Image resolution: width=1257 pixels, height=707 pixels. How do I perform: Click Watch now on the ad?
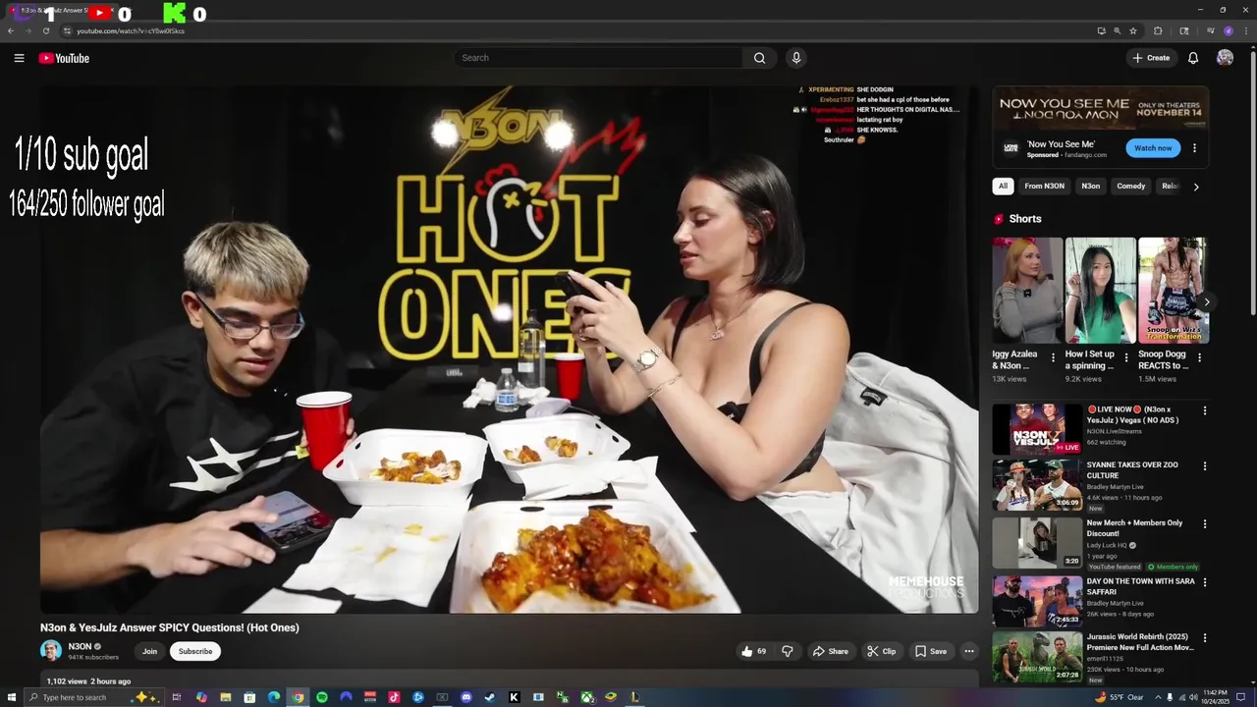1153,148
